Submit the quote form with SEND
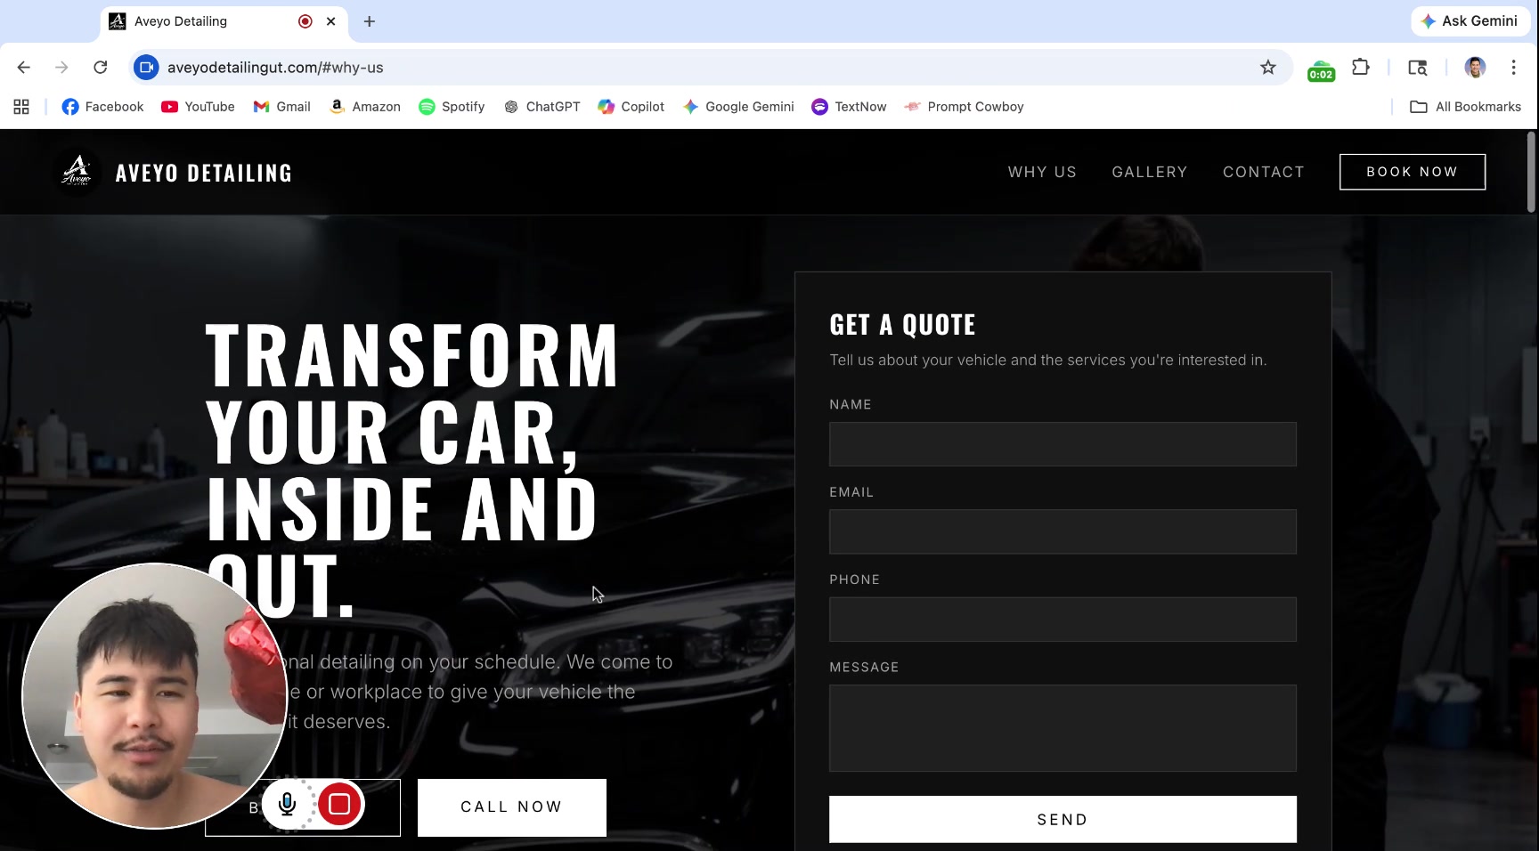This screenshot has width=1539, height=851. pyautogui.click(x=1063, y=819)
